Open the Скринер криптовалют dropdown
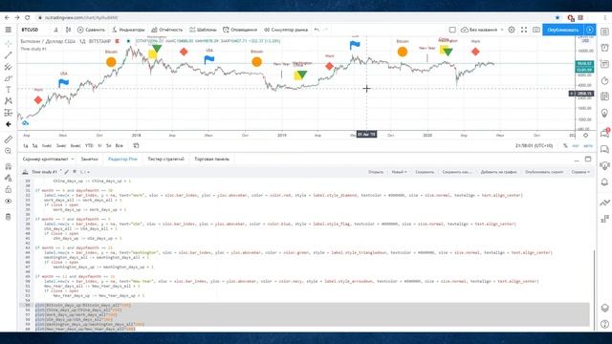Screen dimensions: 612x344 tap(48, 160)
